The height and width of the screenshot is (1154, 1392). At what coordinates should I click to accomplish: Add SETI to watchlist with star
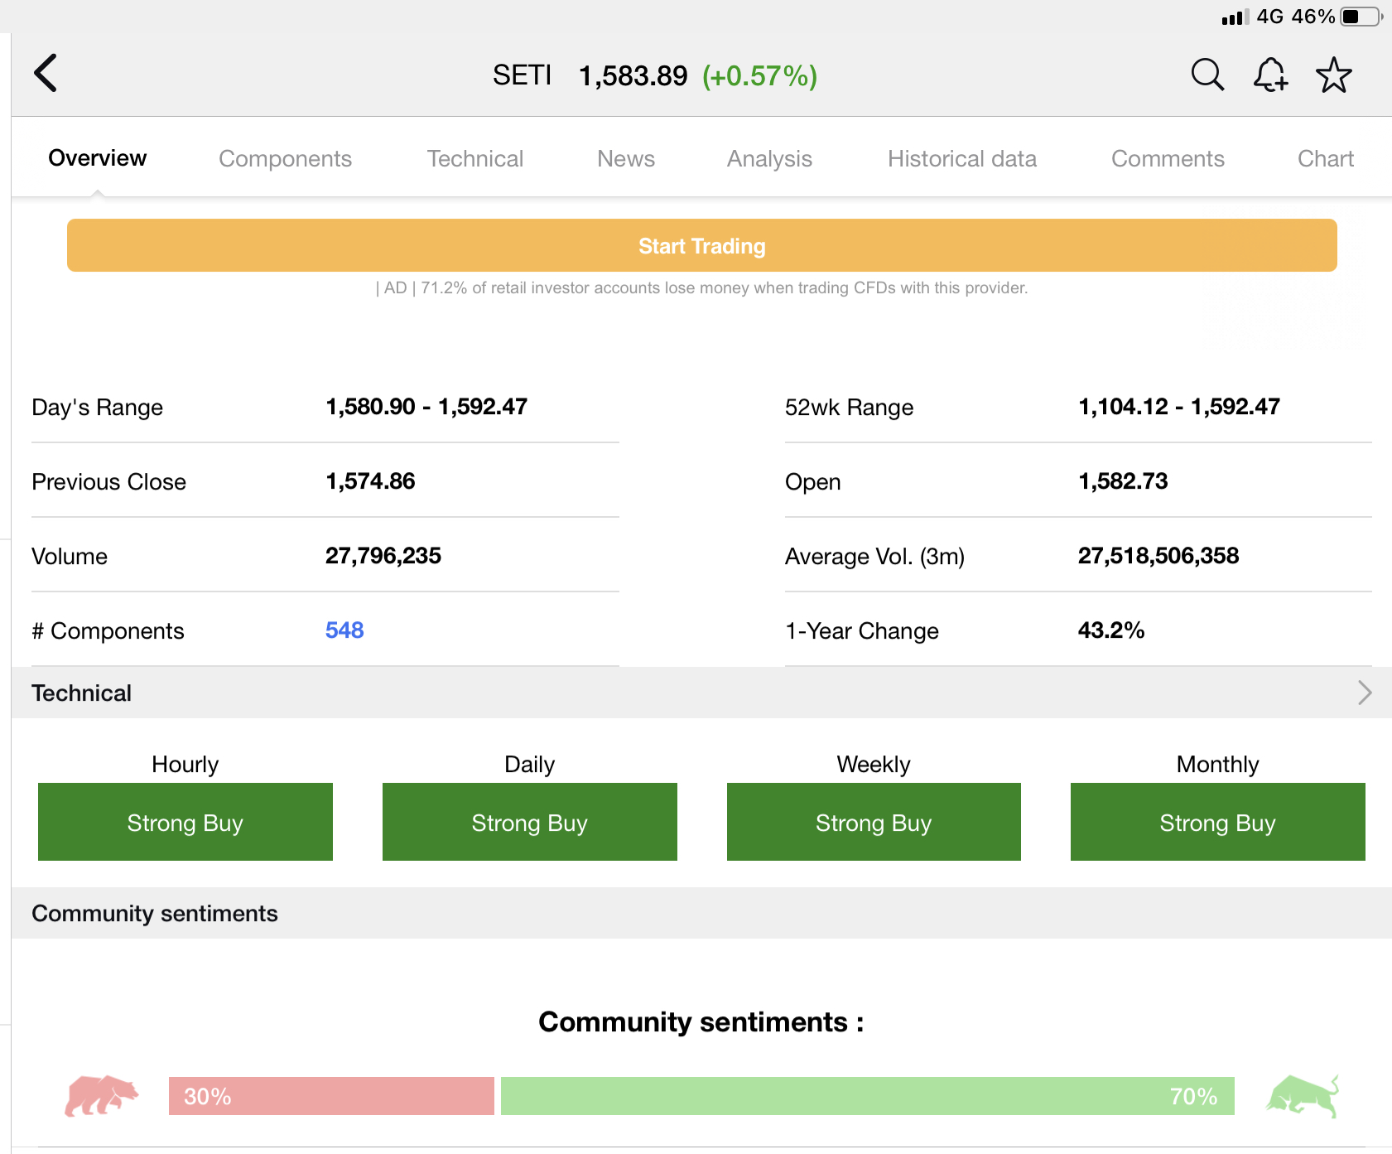click(1333, 75)
